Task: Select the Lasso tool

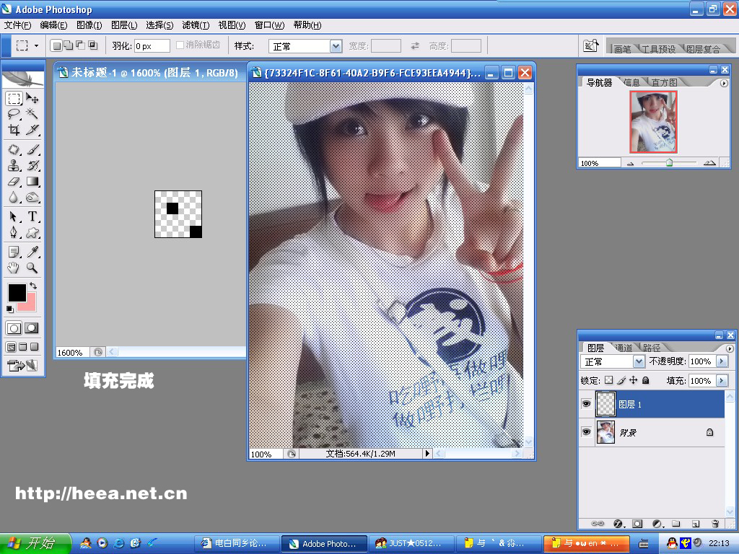Action: coord(14,114)
